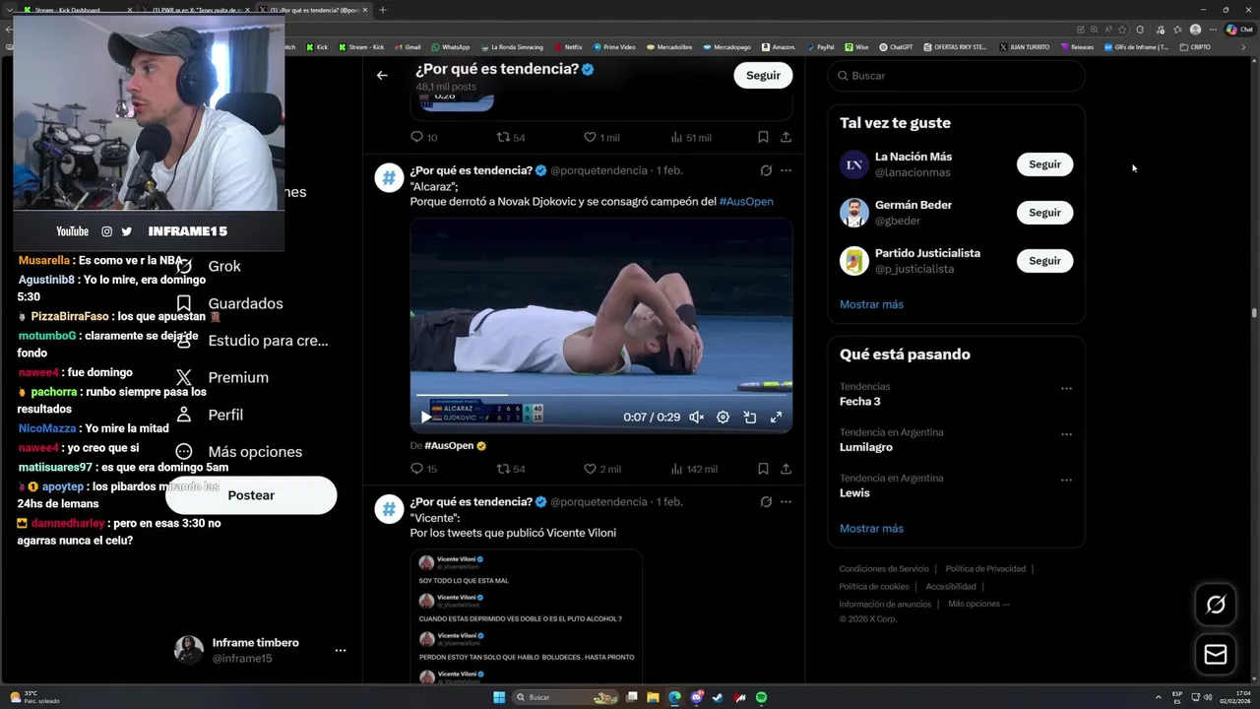
Task: Follow Germán Beder
Action: tap(1044, 213)
